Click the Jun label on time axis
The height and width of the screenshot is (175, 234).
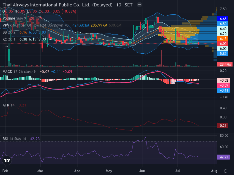point(142,171)
